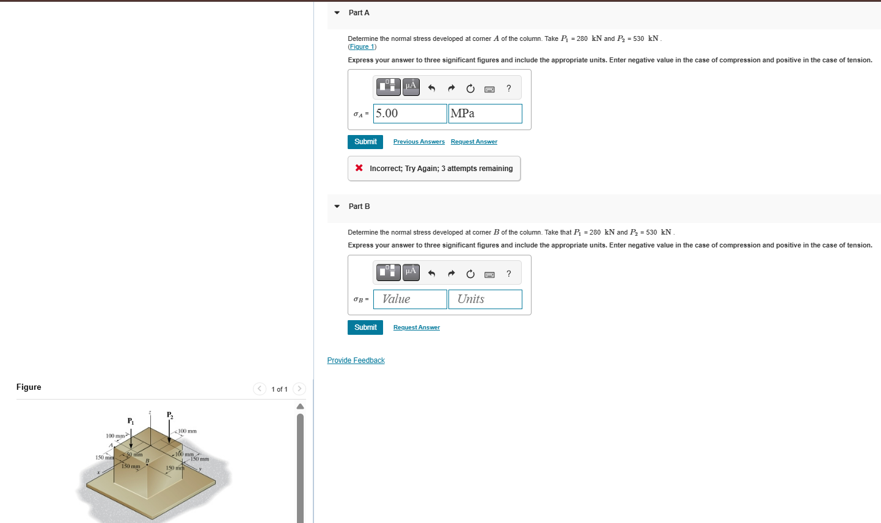Click the help question mark in Part B toolbar
Screen dimensions: 881x523
508,274
